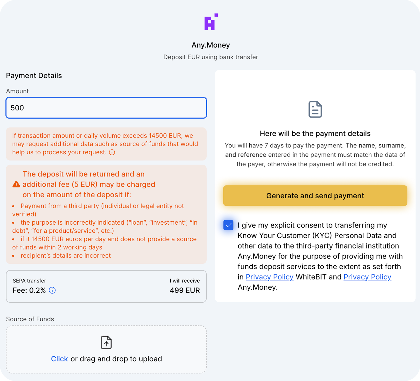Screen dimensions: 420x381
Task: Click the 'Fee: 0.2%' text
Action: coord(29,290)
